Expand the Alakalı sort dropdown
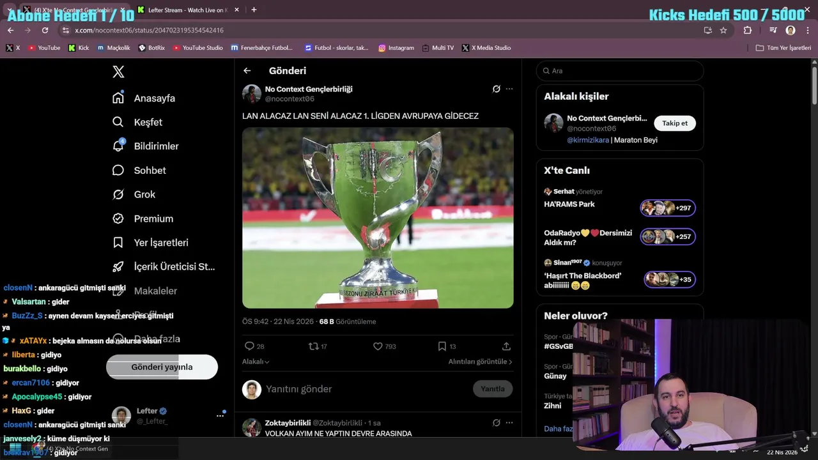This screenshot has width=818, height=460. tap(256, 362)
